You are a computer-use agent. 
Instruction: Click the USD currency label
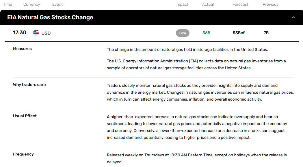tap(46, 33)
